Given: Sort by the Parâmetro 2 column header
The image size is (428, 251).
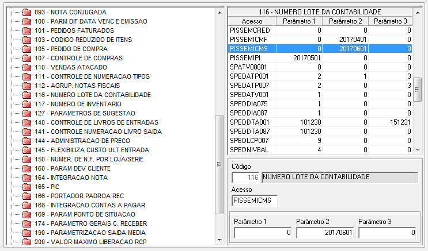Looking at the screenshot, I should 344,21.
